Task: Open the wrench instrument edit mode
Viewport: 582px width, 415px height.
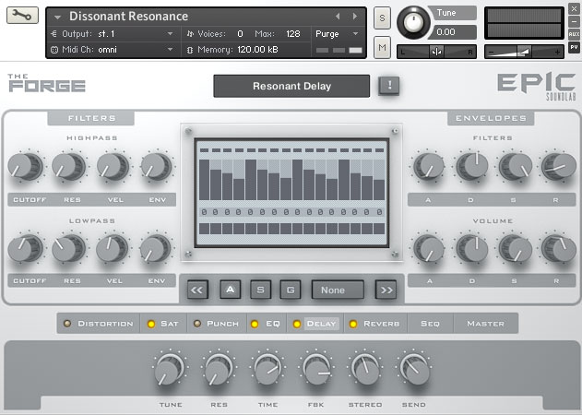Action: pos(22,17)
